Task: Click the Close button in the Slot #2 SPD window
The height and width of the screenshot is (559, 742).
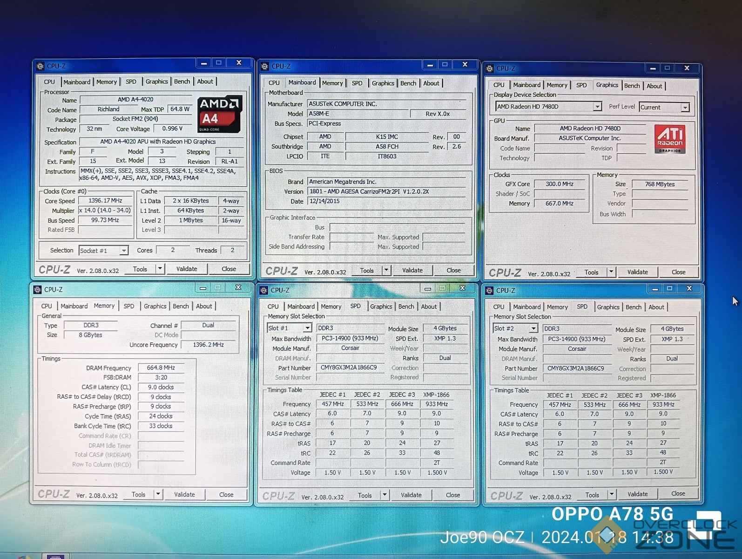Action: coord(678,494)
